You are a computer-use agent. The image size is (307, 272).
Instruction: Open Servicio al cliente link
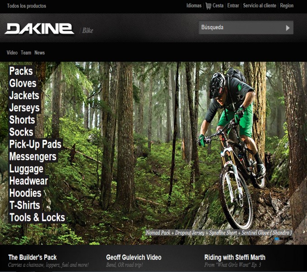point(259,5)
